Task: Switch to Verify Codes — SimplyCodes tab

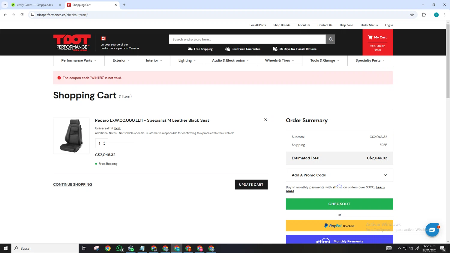Action: 34,5
